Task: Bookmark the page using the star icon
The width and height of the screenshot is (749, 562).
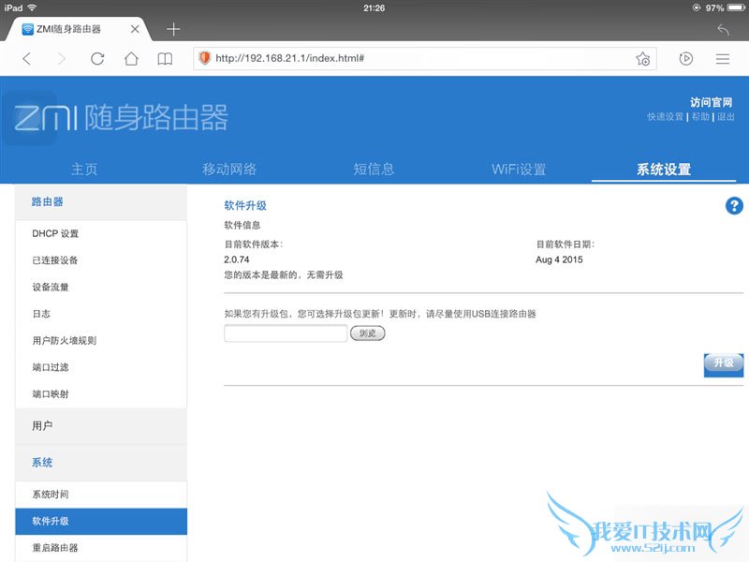Action: [642, 59]
